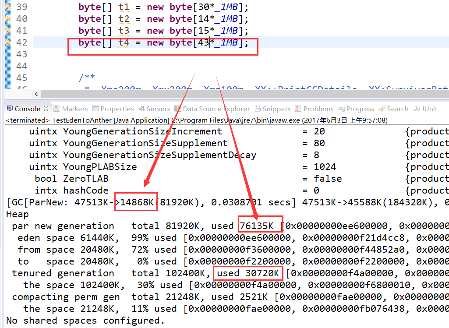Image resolution: width=449 pixels, height=328 pixels.
Task: Place cursor in the t2 byte array line
Action: point(163,19)
